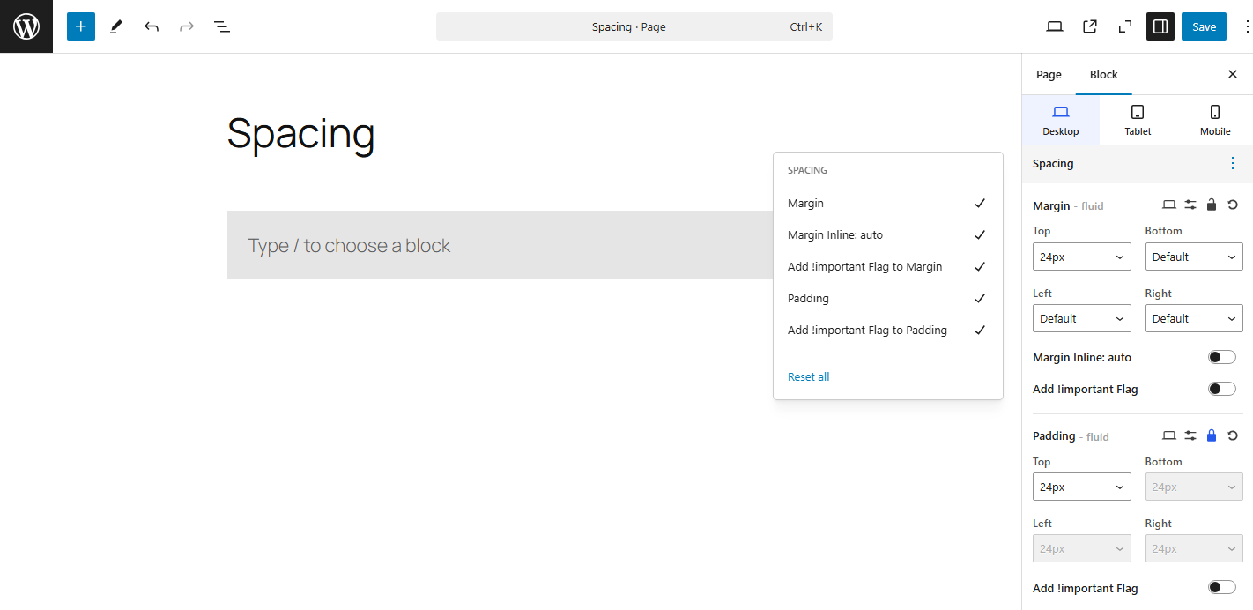Click the Margin responsive laptop icon

[x=1169, y=205]
